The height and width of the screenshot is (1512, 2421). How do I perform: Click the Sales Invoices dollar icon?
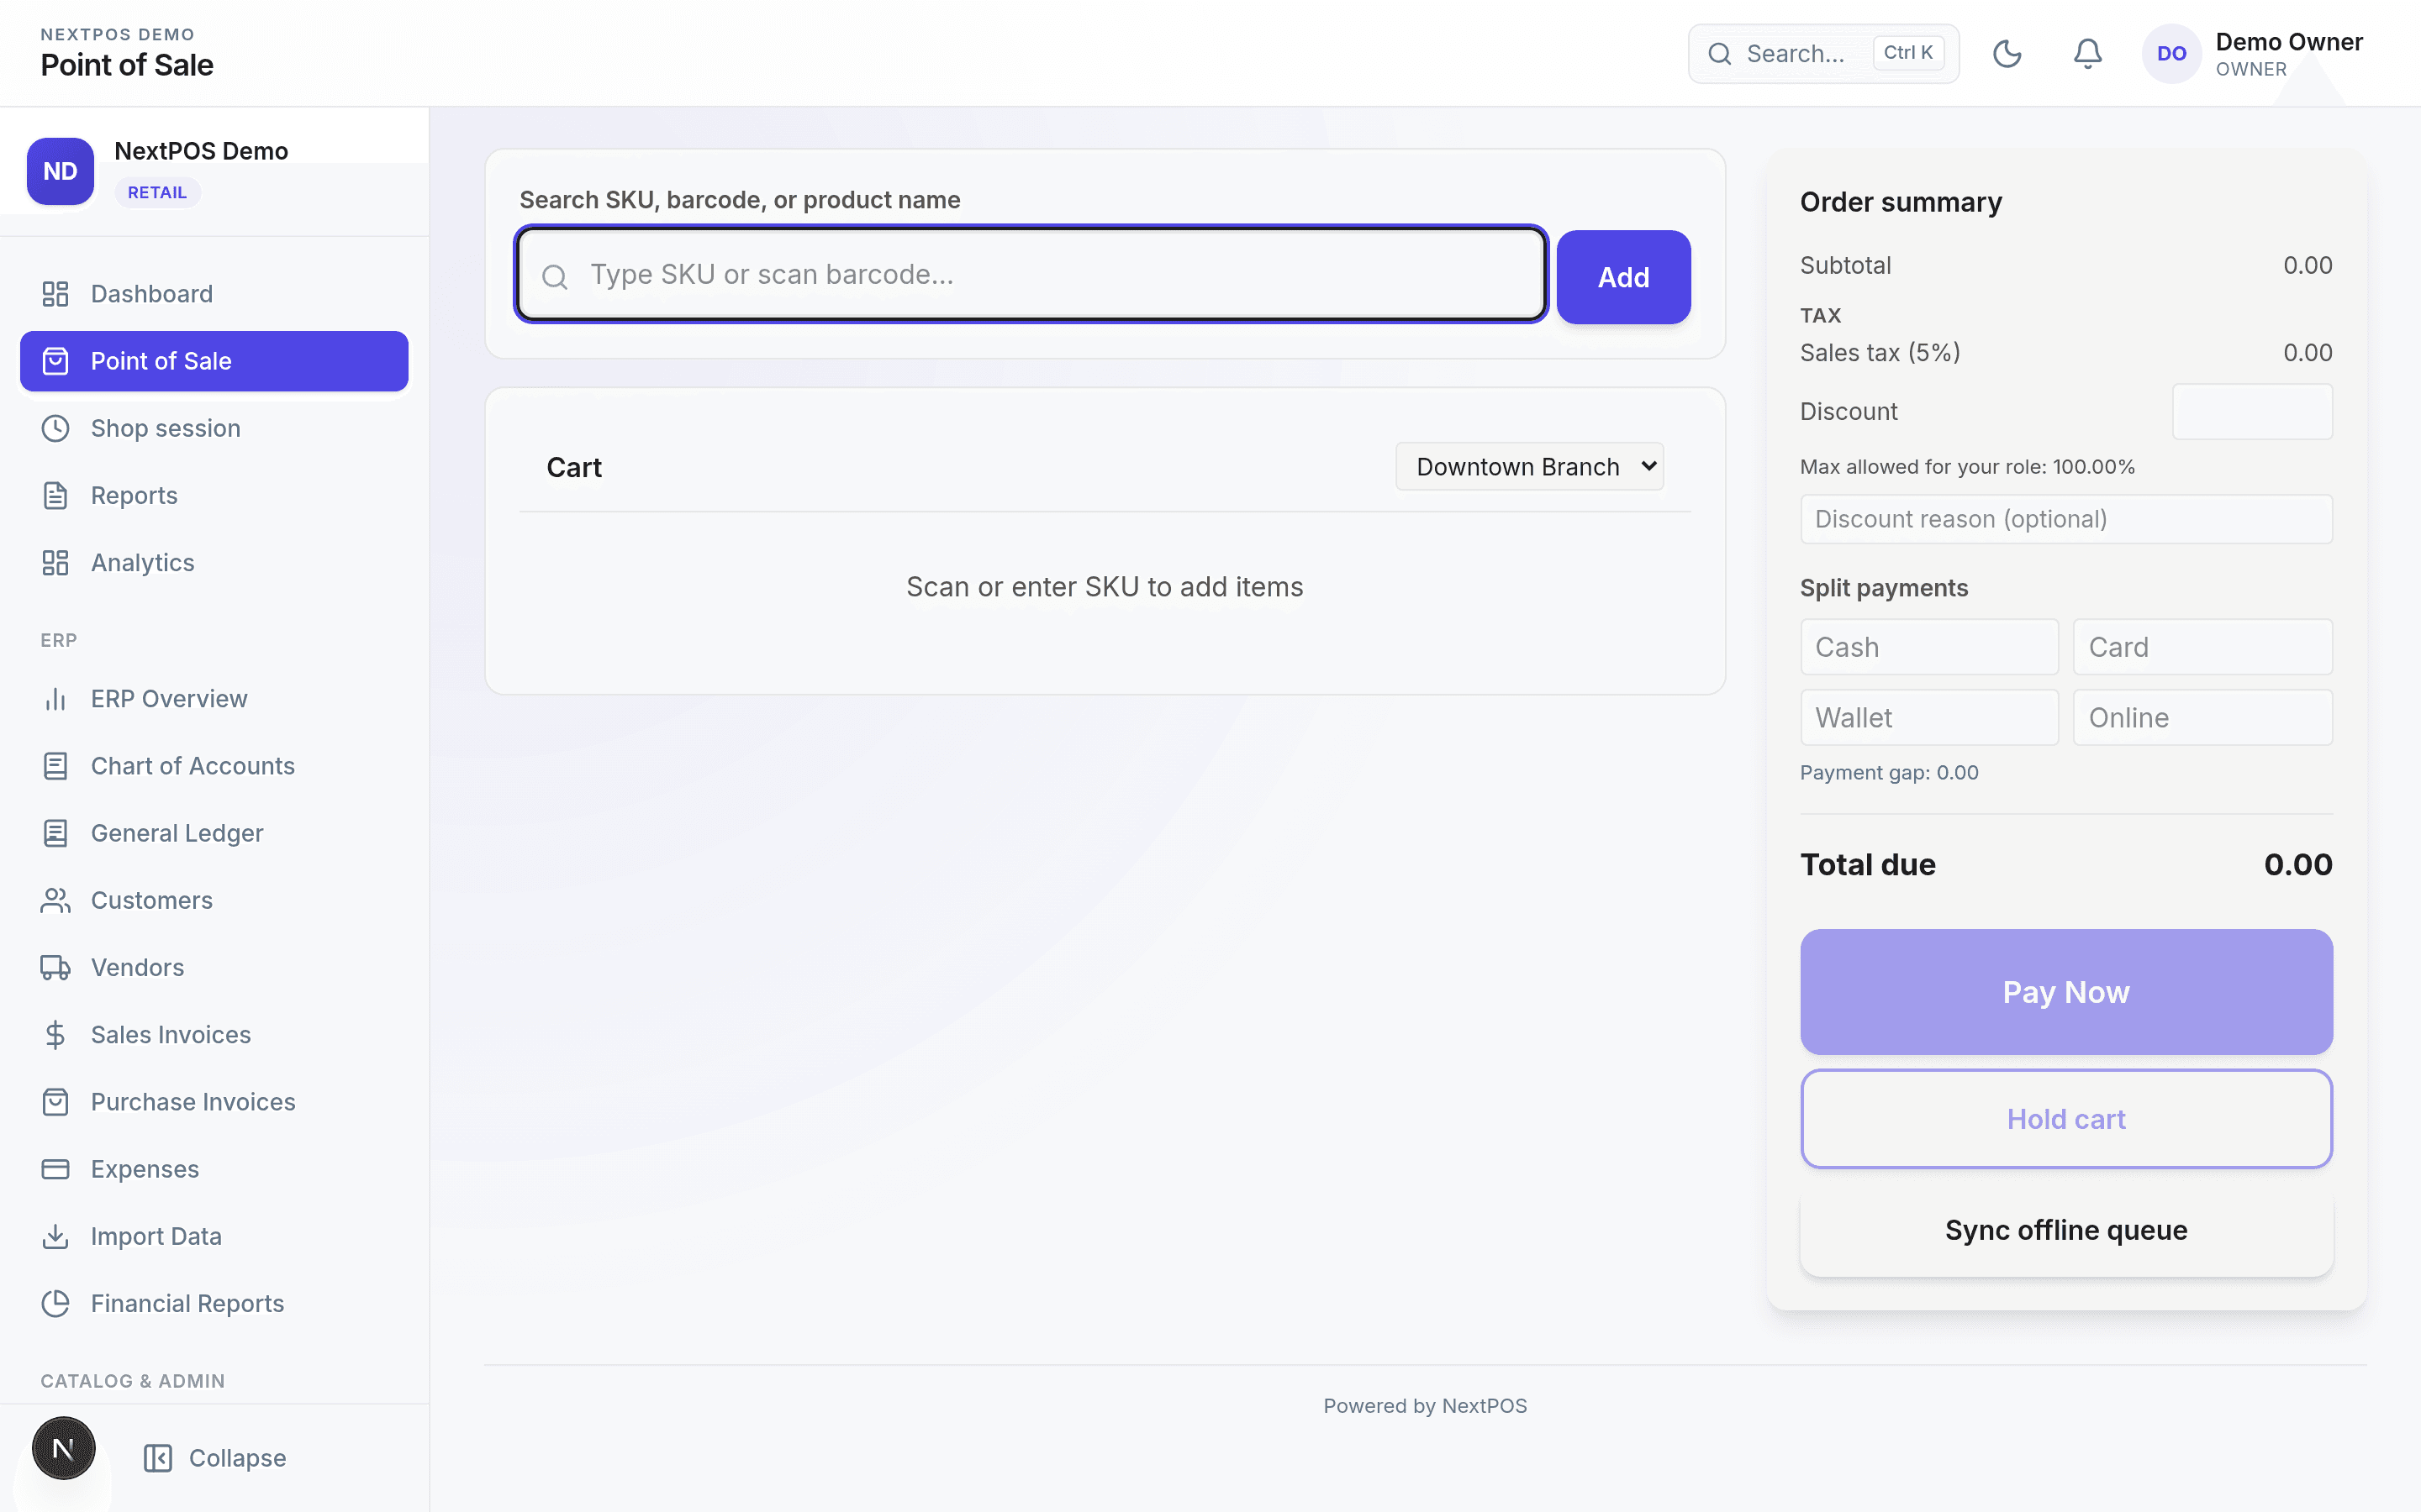[55, 1034]
